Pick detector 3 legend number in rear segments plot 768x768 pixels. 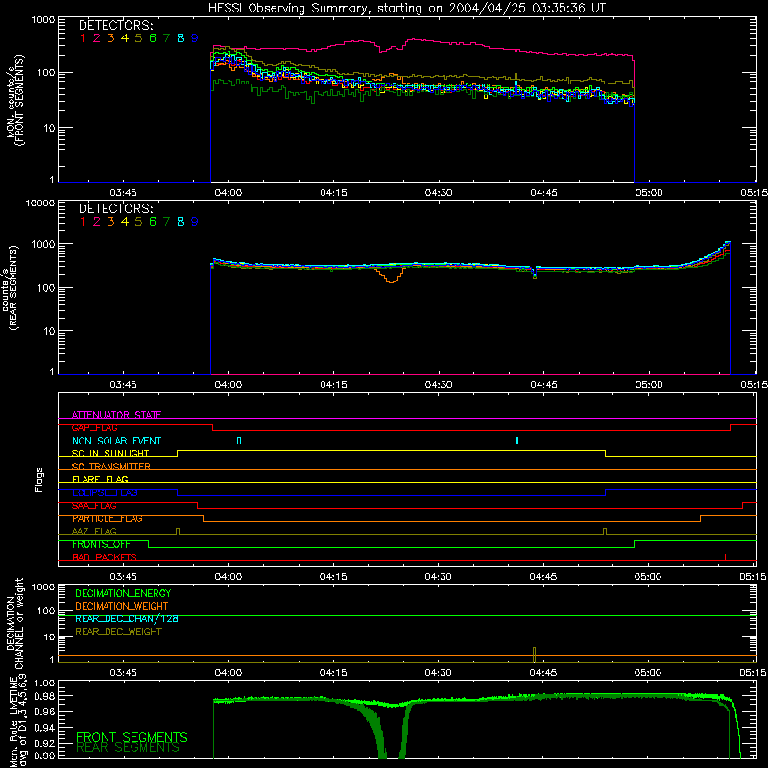[x=110, y=222]
